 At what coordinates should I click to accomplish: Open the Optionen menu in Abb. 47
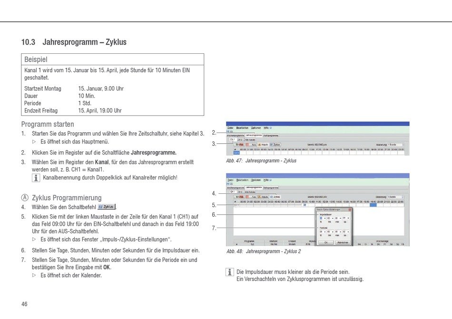tap(256, 128)
